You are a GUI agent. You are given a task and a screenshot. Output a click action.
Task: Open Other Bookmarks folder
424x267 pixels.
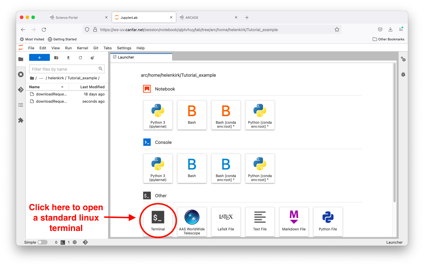388,39
